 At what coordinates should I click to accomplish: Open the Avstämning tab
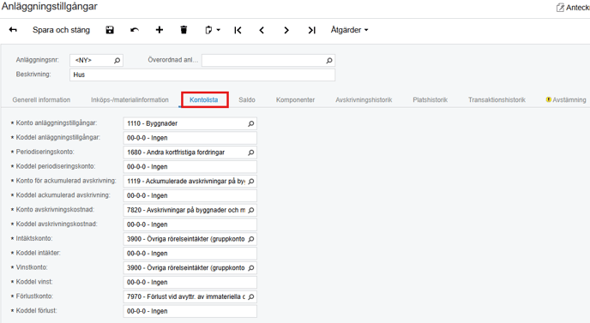[x=566, y=100]
